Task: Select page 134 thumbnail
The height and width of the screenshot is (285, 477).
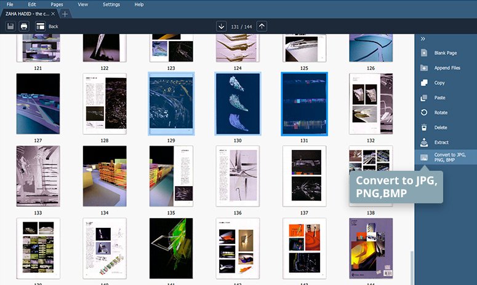Action: (105, 176)
